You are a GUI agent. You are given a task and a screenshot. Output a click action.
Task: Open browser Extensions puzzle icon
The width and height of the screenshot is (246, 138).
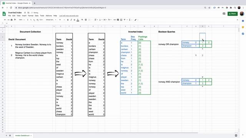(x=231, y=8)
